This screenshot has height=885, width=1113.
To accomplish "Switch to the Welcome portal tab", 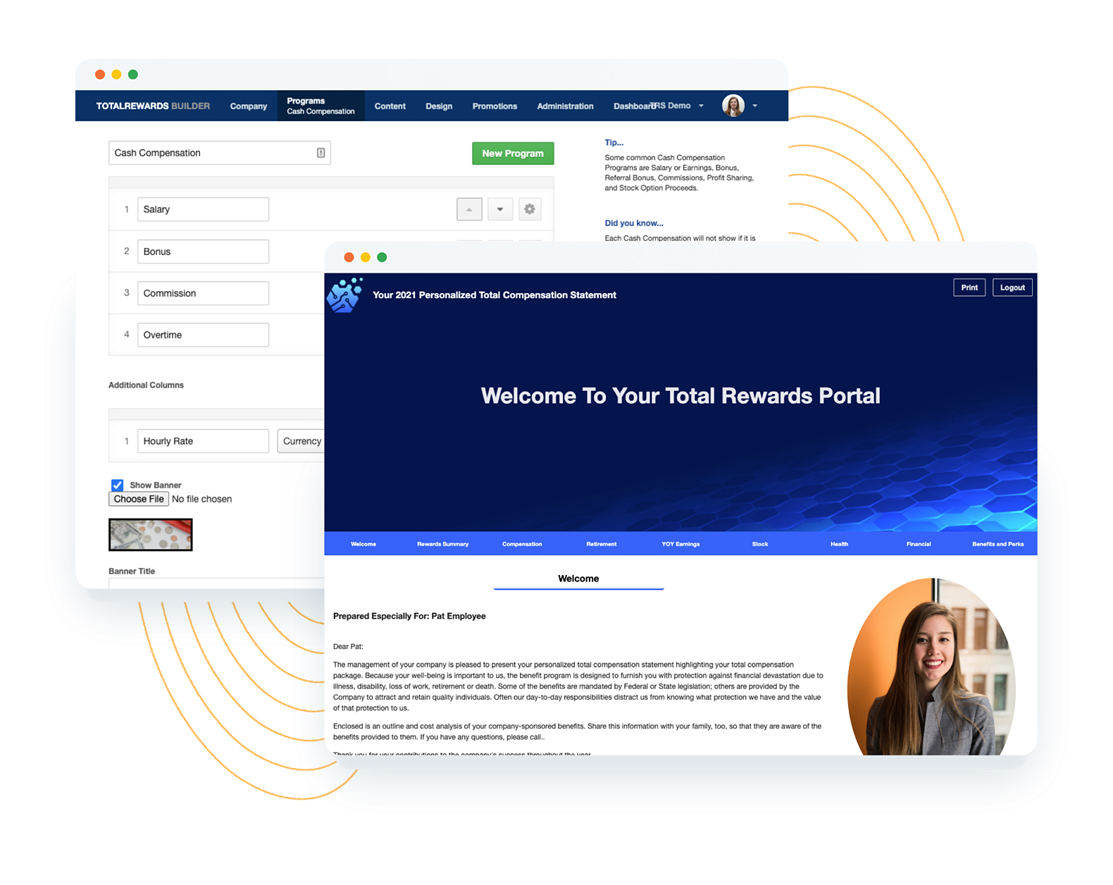I will (363, 544).
